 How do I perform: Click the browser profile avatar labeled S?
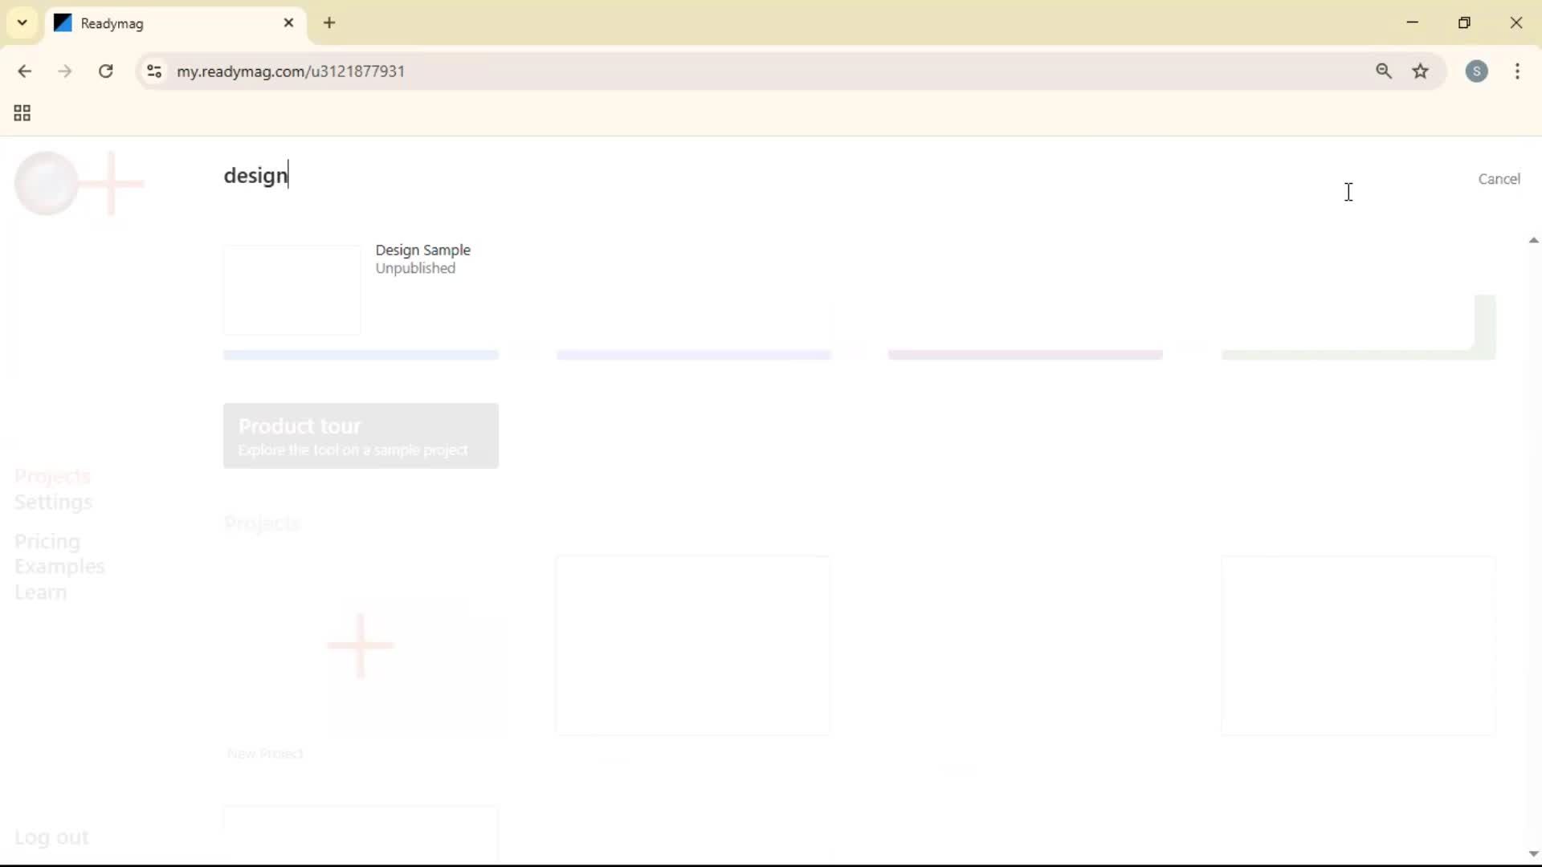[1479, 71]
